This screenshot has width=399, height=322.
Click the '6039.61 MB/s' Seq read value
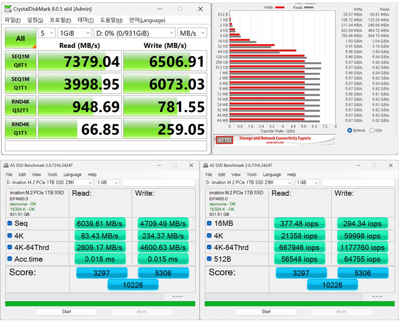(x=100, y=223)
